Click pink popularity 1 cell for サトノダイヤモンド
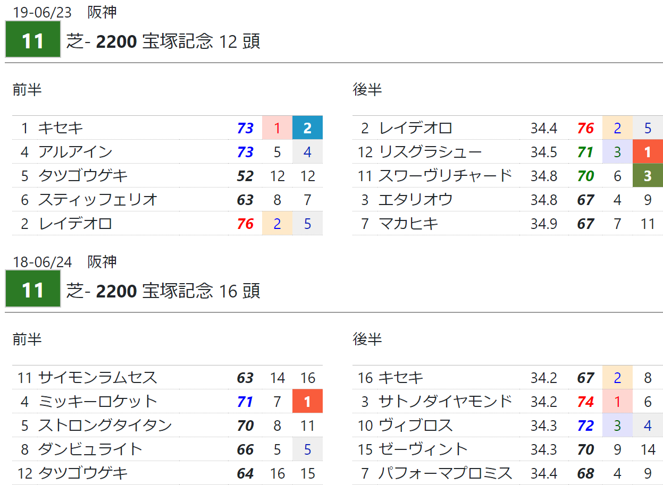Image resolution: width=663 pixels, height=485 pixels. tap(617, 402)
